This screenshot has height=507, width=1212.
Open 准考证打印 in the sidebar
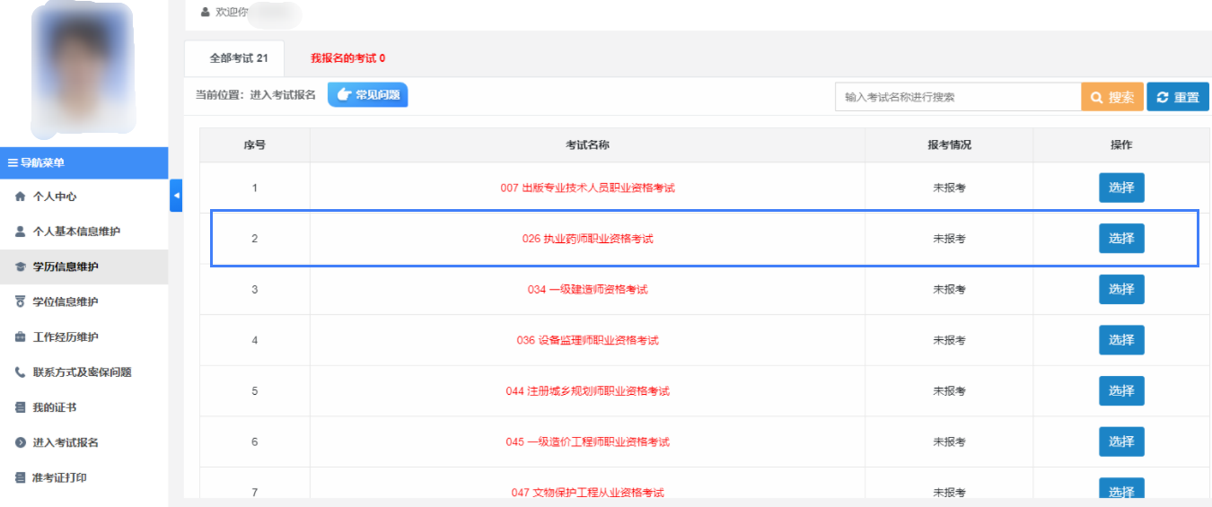[59, 477]
